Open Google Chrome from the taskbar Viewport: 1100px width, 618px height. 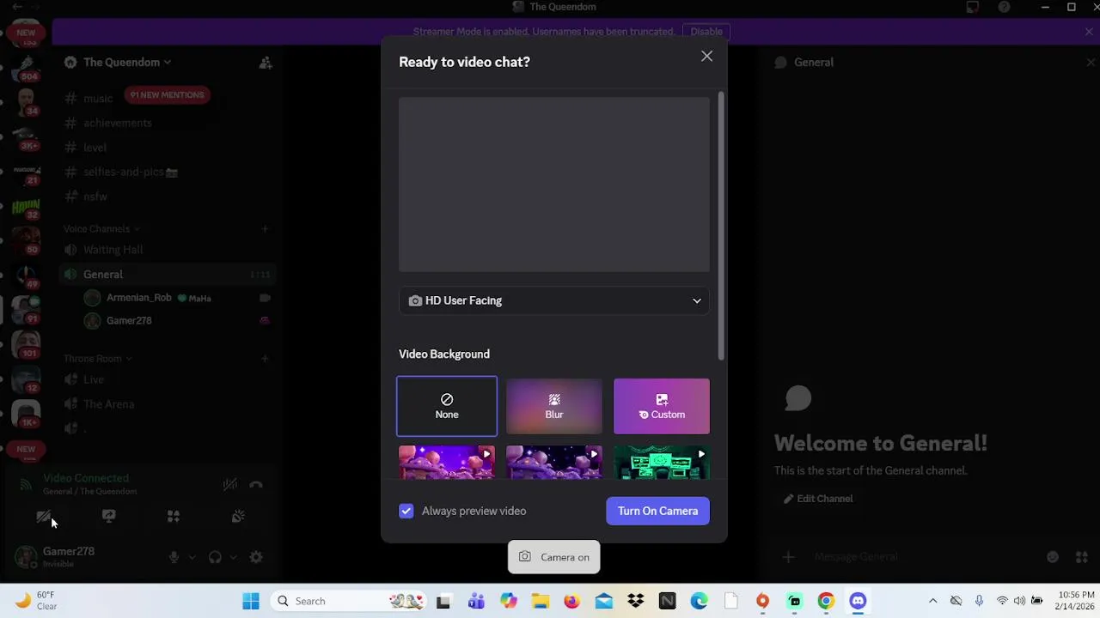tap(826, 601)
